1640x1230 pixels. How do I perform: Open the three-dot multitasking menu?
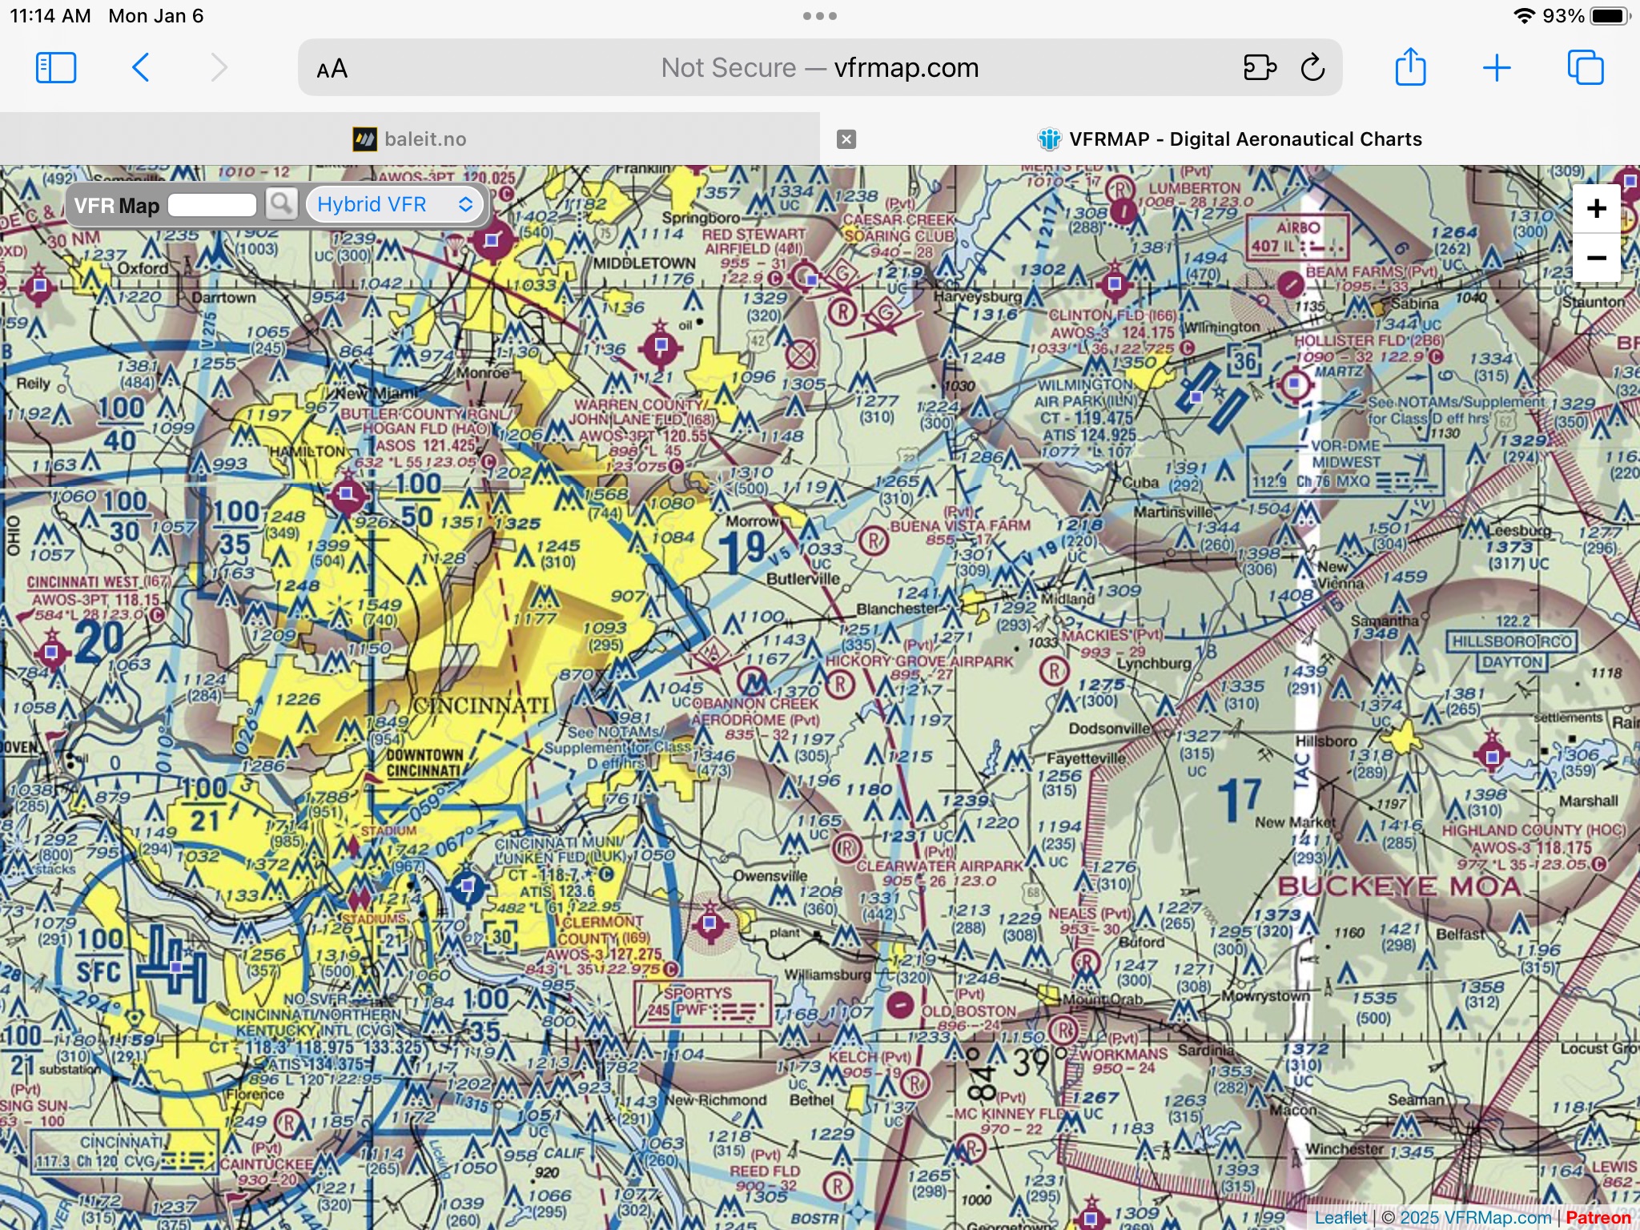820,16
